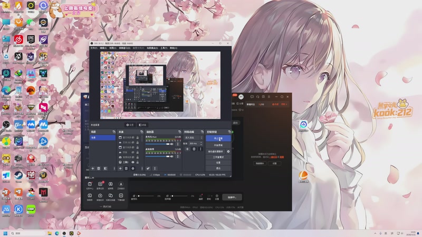This screenshot has width=422, height=237.
Task: Open mixer toolbar three-dot menu
Action: [x=155, y=169]
